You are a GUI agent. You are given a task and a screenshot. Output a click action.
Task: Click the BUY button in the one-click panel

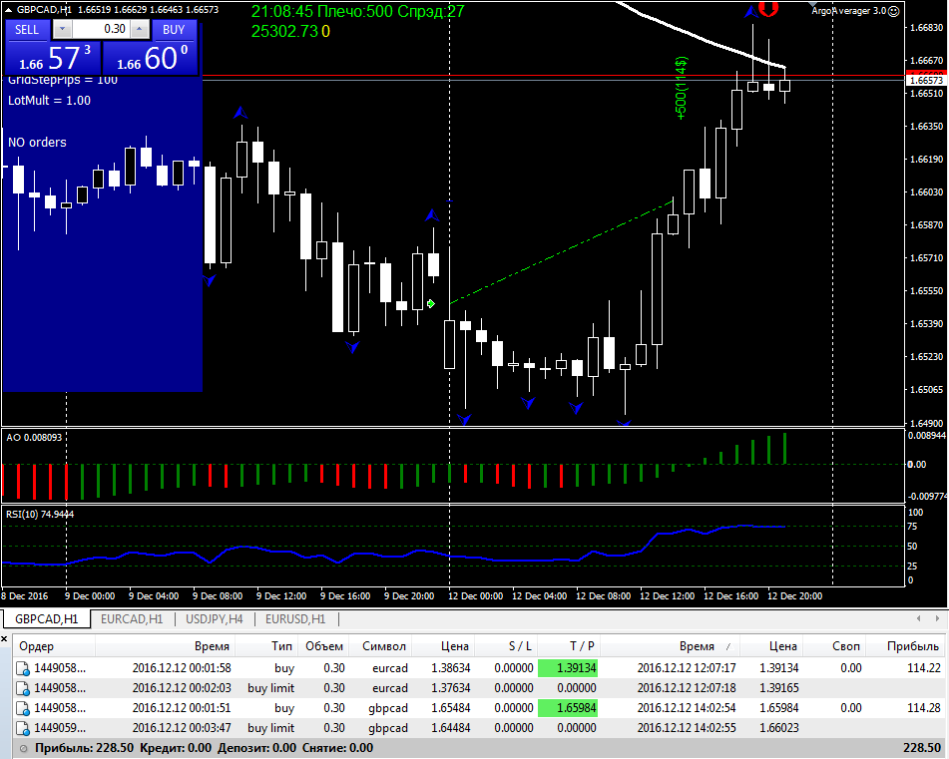tap(175, 30)
